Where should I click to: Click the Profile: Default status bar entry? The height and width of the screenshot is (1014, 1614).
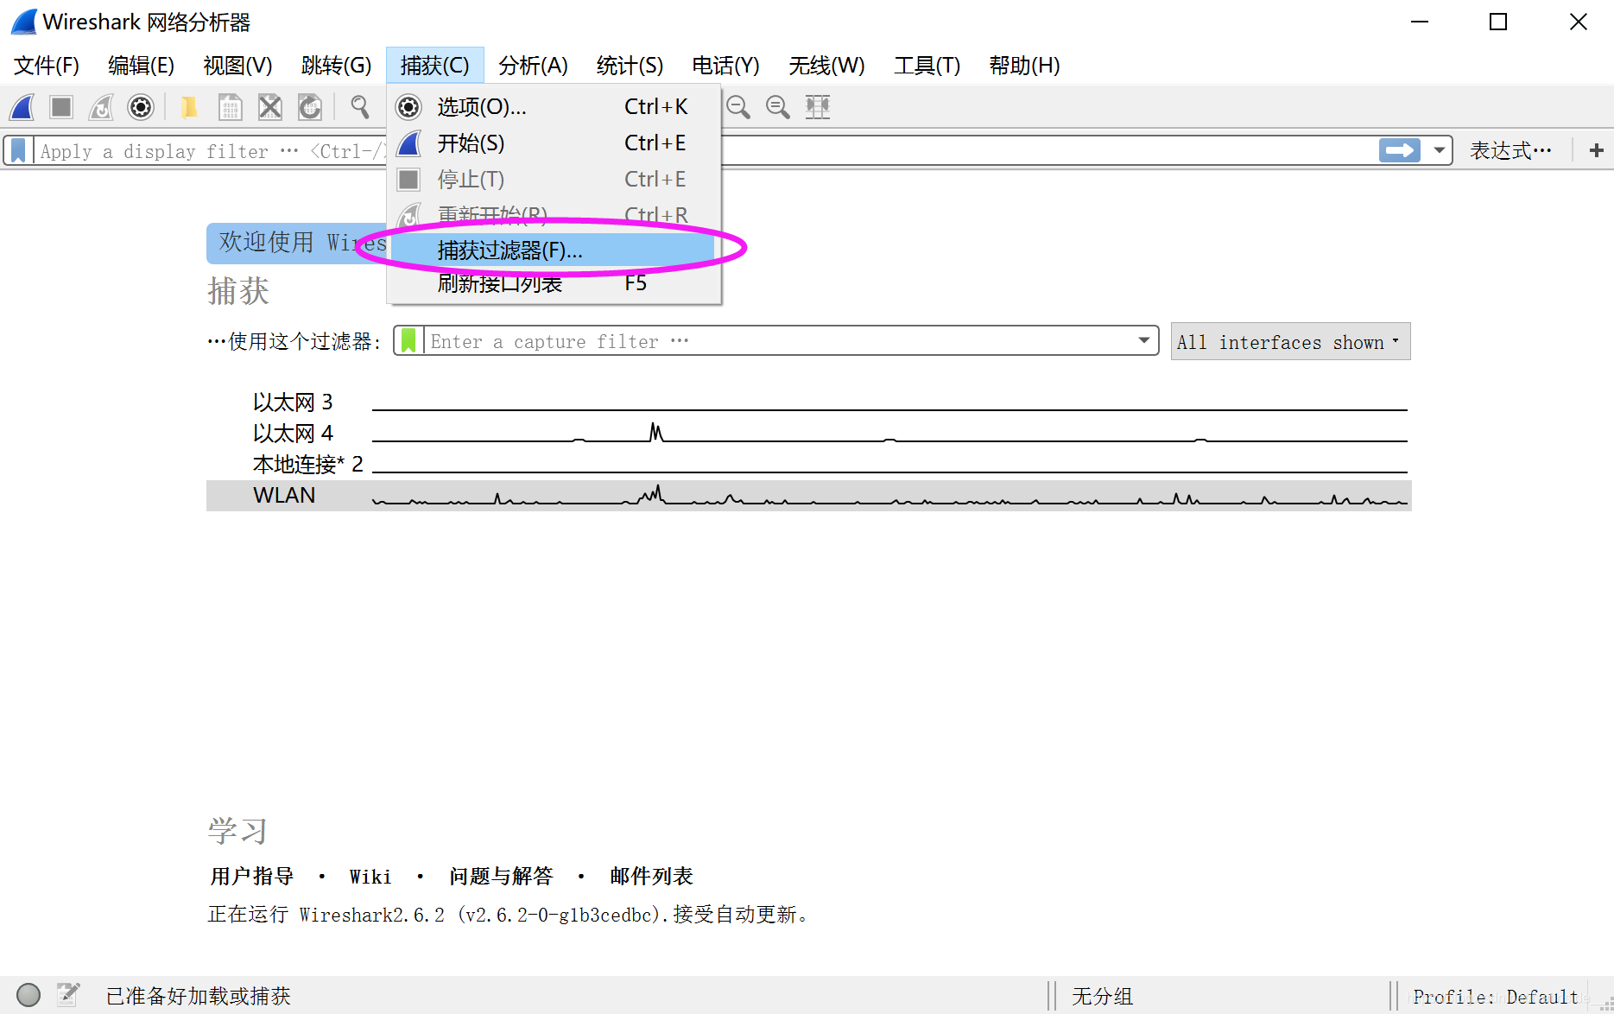coord(1496,996)
